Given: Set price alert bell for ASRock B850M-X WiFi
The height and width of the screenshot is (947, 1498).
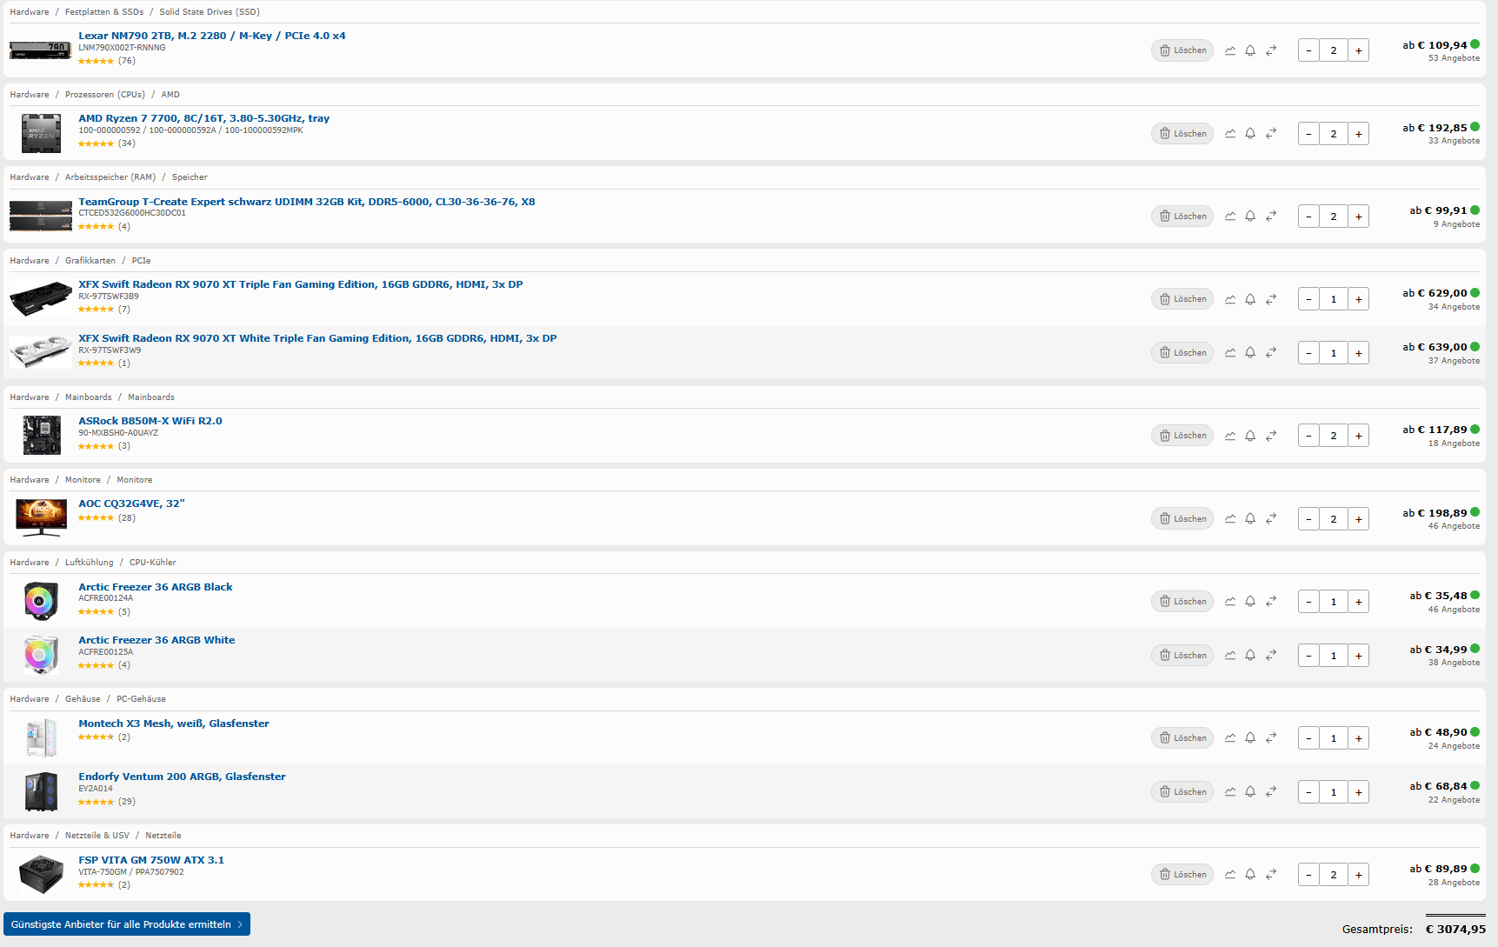Looking at the screenshot, I should (1250, 436).
